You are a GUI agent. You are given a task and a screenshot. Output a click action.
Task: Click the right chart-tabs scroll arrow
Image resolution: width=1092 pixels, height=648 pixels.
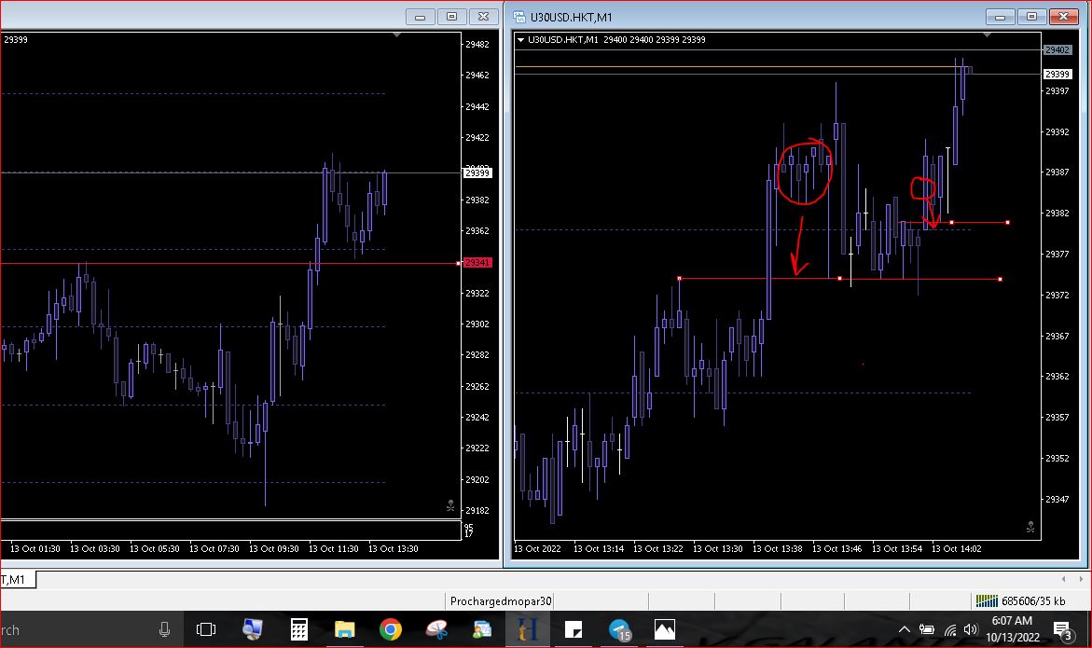(x=1081, y=579)
